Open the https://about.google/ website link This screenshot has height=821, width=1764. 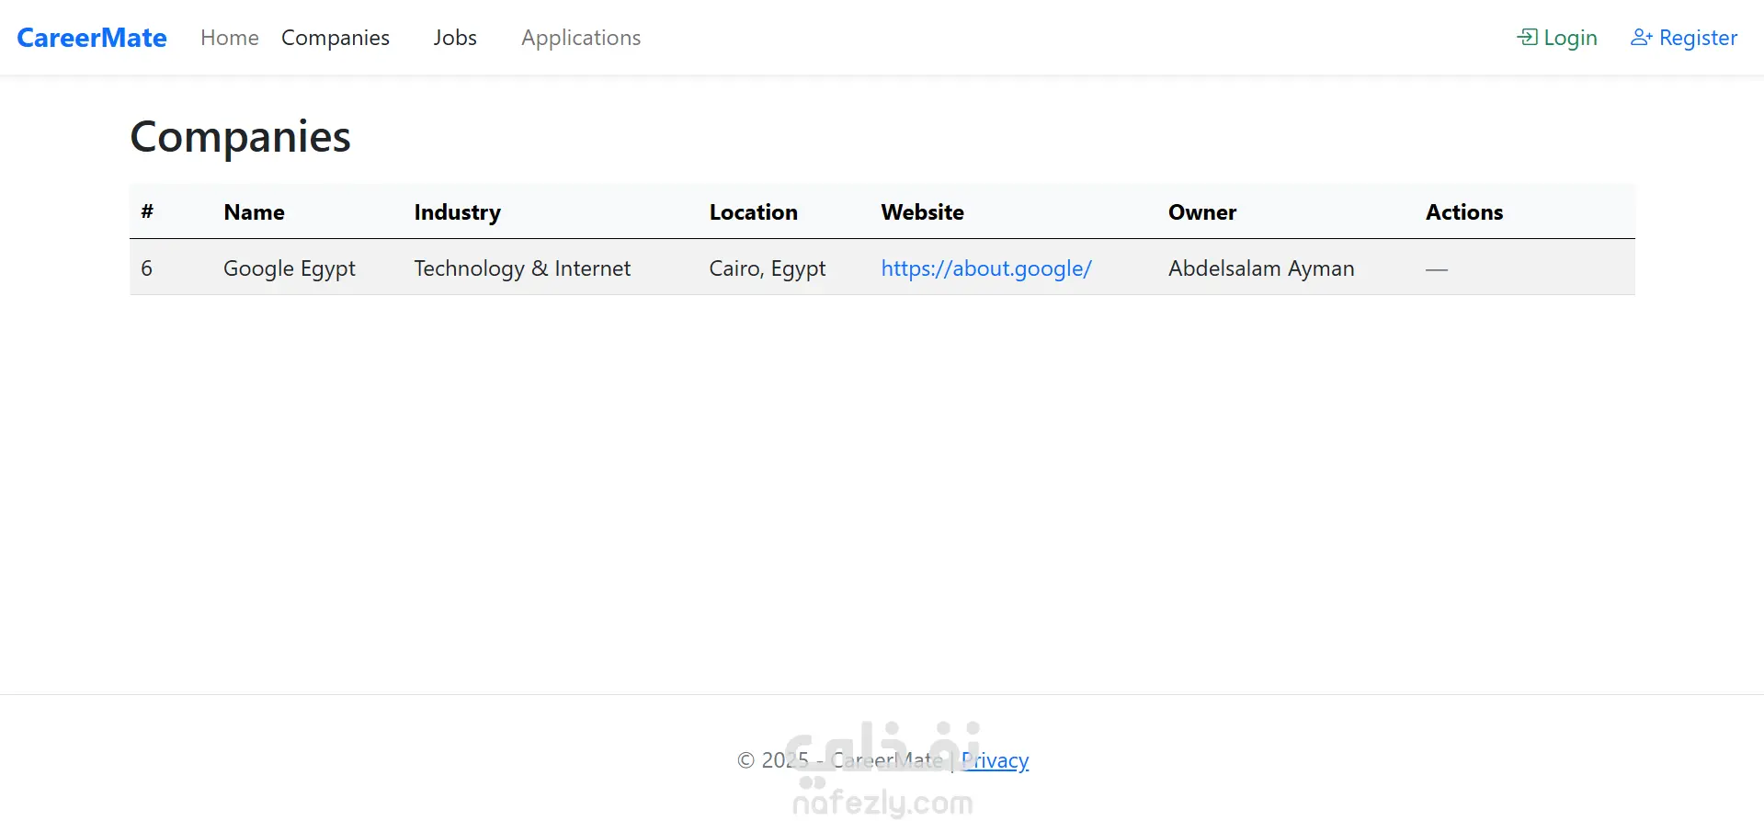point(986,268)
